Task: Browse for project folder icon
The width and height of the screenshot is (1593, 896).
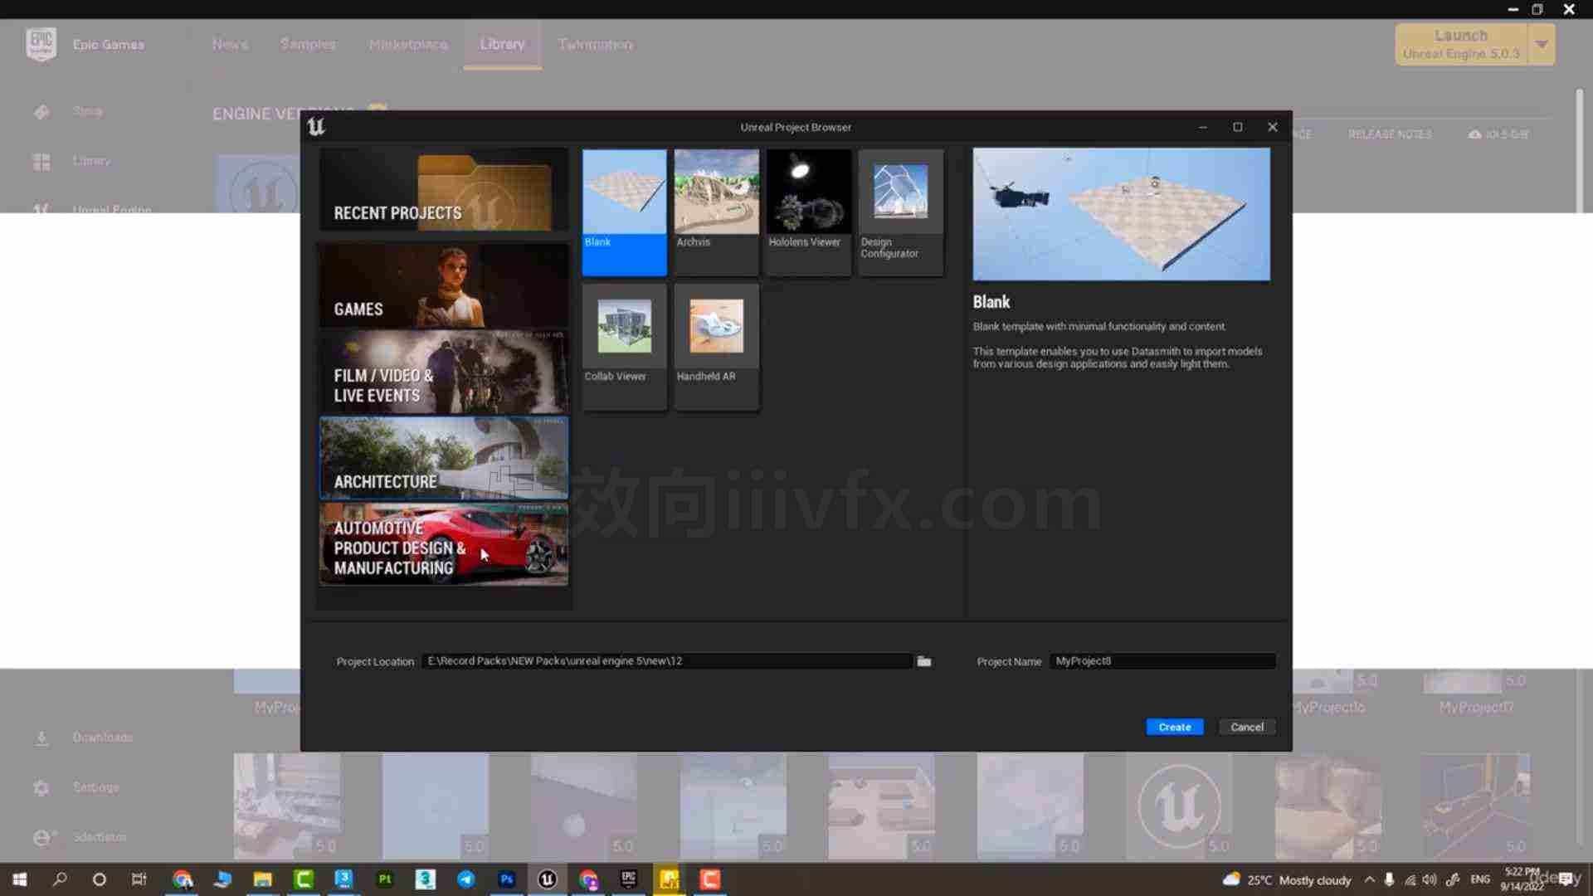Action: pos(923,661)
